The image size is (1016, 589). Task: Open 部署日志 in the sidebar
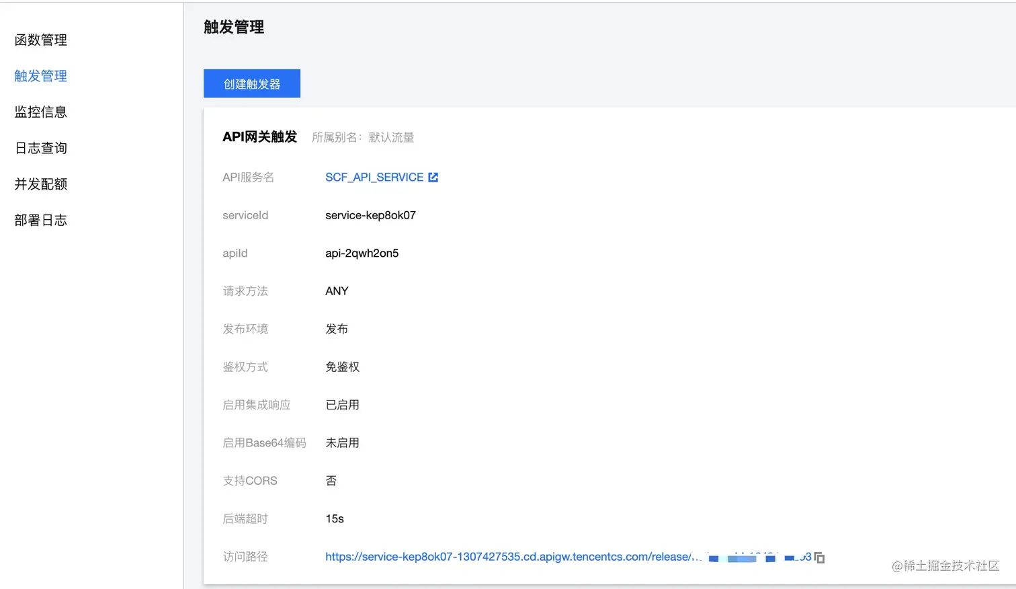pos(41,220)
